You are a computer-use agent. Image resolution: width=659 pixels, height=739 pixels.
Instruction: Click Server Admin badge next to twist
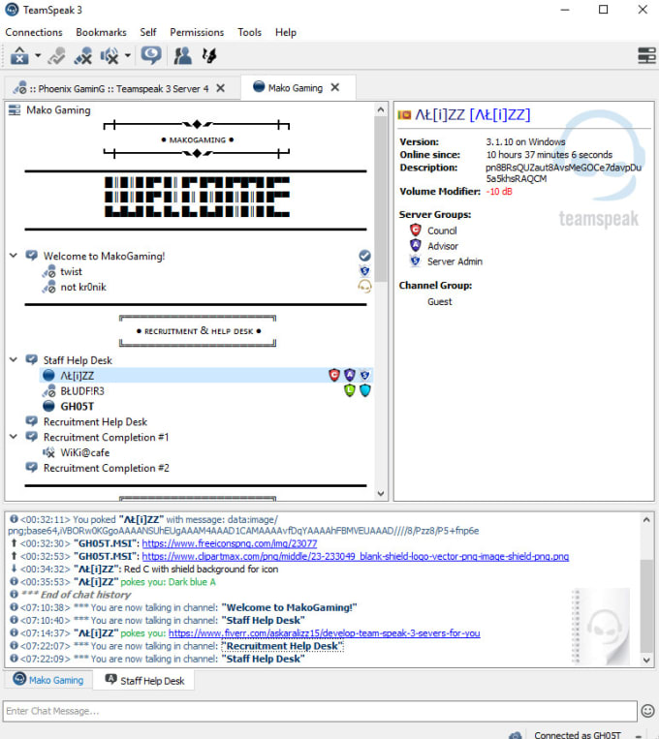tap(364, 271)
